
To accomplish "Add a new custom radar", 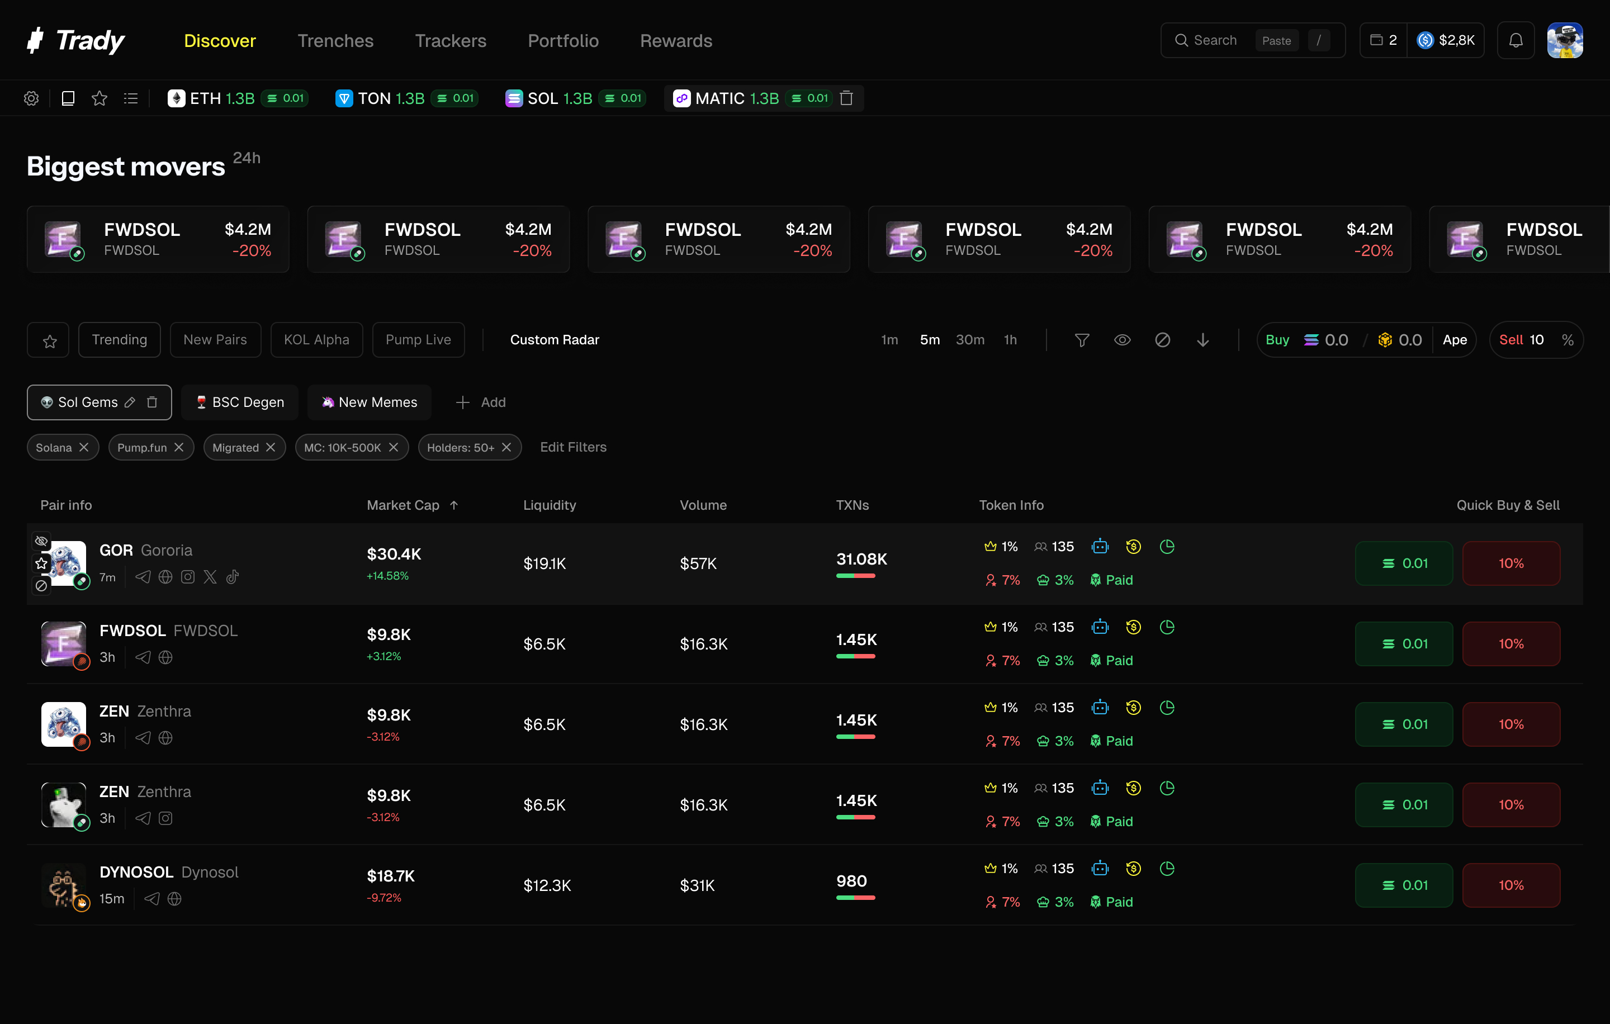I will 481,402.
